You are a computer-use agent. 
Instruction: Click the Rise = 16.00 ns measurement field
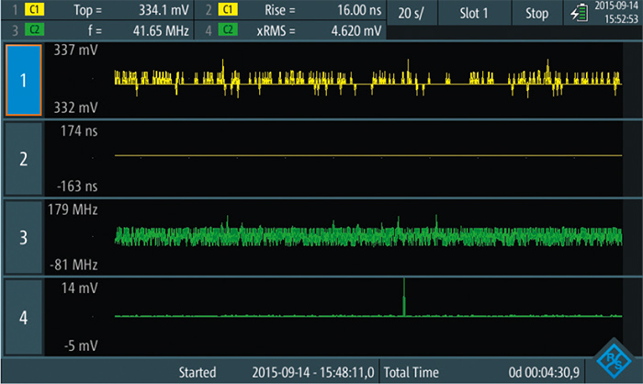(312, 11)
